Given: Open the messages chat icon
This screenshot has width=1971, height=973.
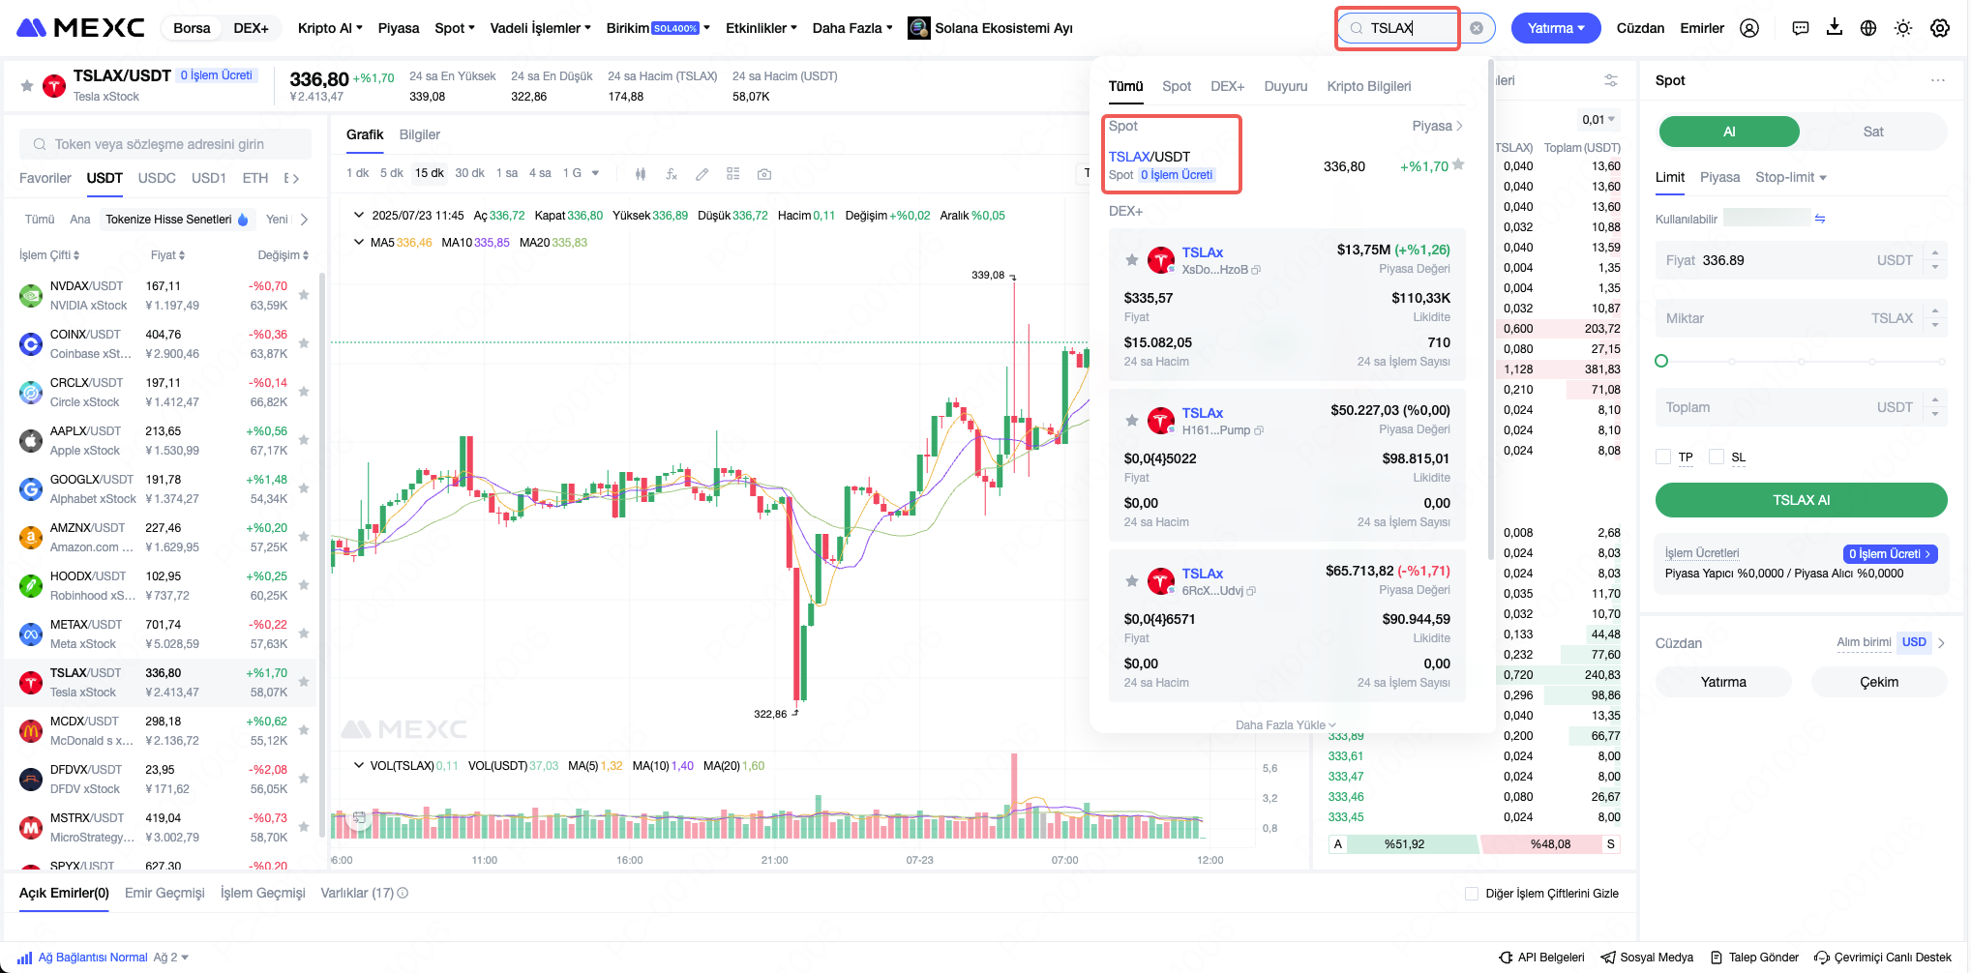Looking at the screenshot, I should (1801, 28).
